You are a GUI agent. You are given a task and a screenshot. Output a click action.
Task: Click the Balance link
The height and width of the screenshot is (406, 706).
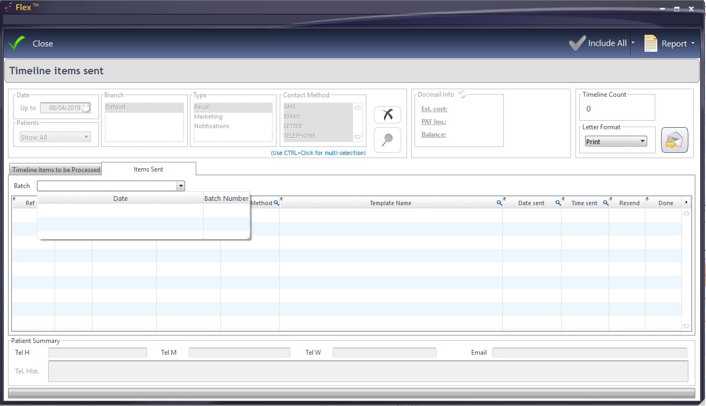pos(434,135)
